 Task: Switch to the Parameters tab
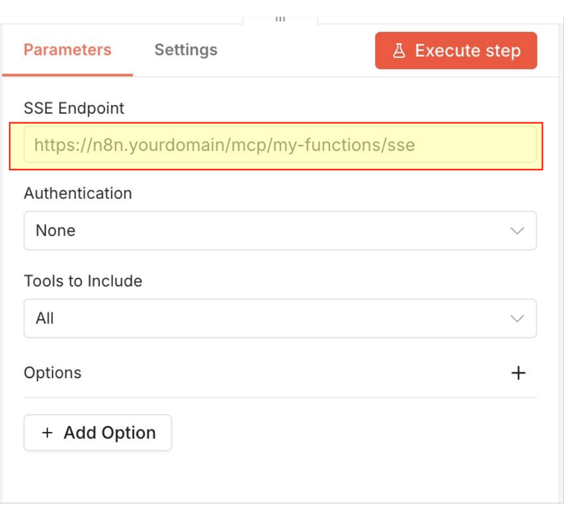point(67,50)
